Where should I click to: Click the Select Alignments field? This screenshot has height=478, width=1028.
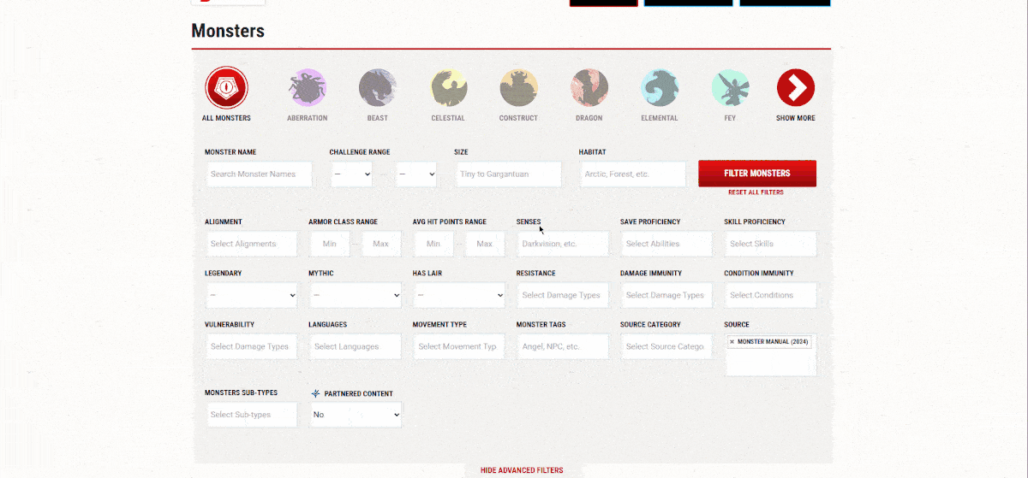point(251,244)
